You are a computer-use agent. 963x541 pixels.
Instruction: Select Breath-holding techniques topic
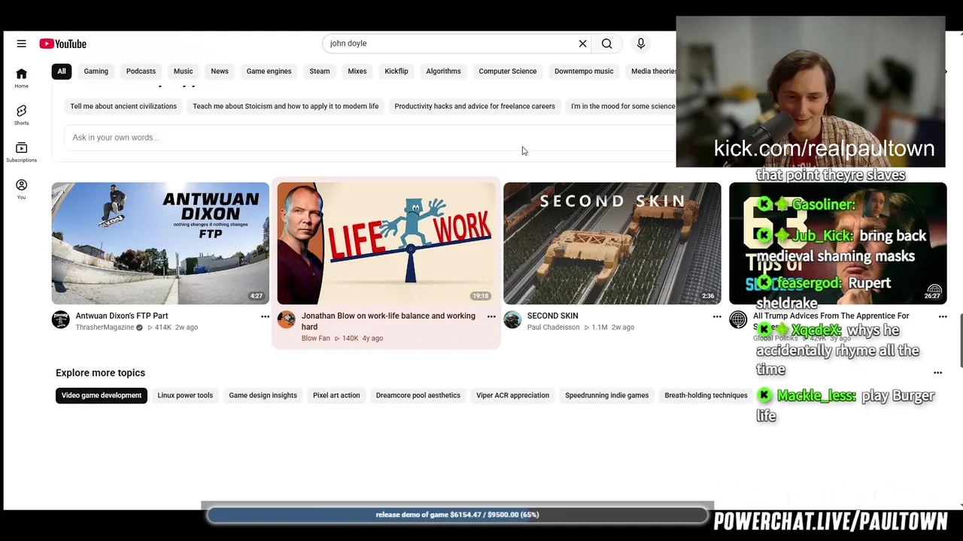706,395
